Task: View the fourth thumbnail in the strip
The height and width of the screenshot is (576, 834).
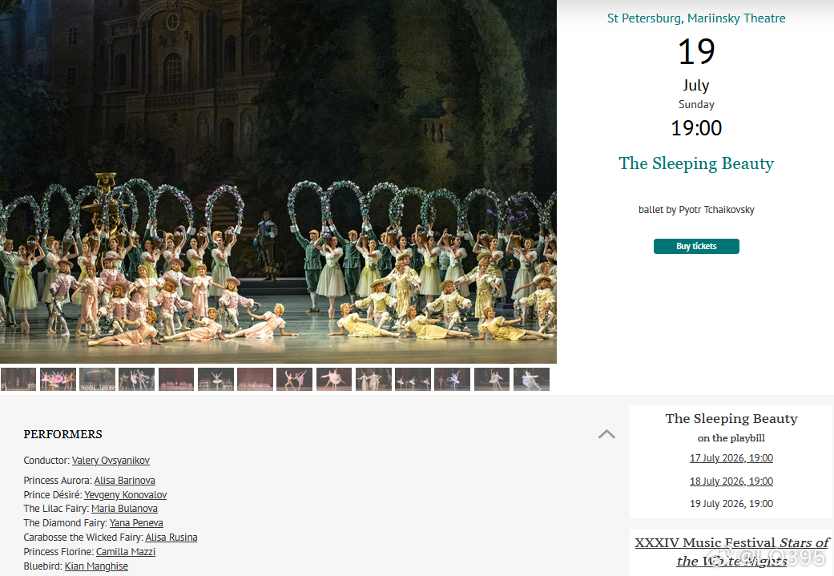Action: (137, 379)
